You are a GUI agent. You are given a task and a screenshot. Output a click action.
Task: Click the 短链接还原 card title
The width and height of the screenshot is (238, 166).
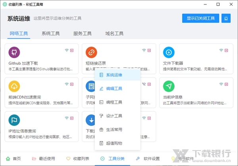coord(96,63)
